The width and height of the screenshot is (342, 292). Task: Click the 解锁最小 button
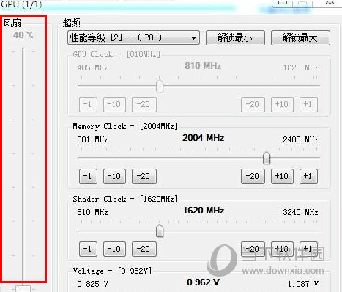click(235, 37)
